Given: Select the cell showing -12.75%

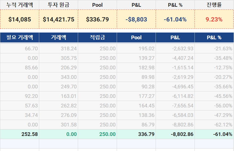Looking at the screenshot, I should 214,68.
